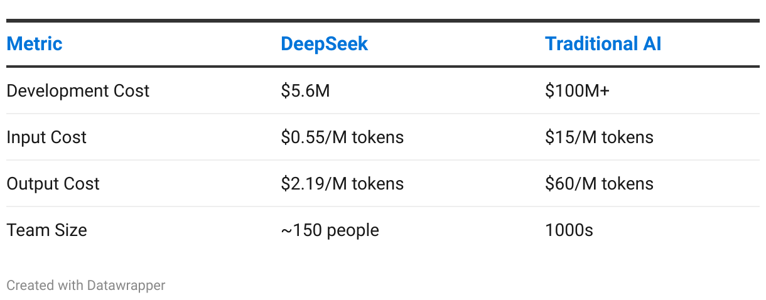The image size is (766, 300).
Task: Click the $2.19/M tokens cell
Action: coord(342,183)
